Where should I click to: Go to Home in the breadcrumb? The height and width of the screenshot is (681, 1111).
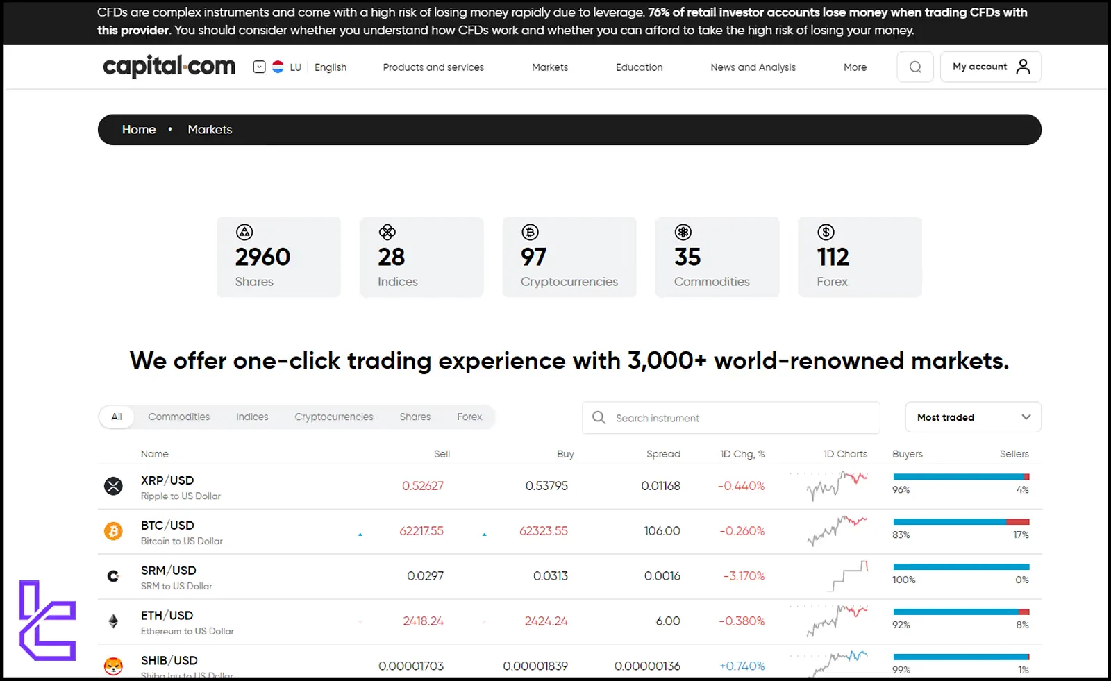pos(139,130)
